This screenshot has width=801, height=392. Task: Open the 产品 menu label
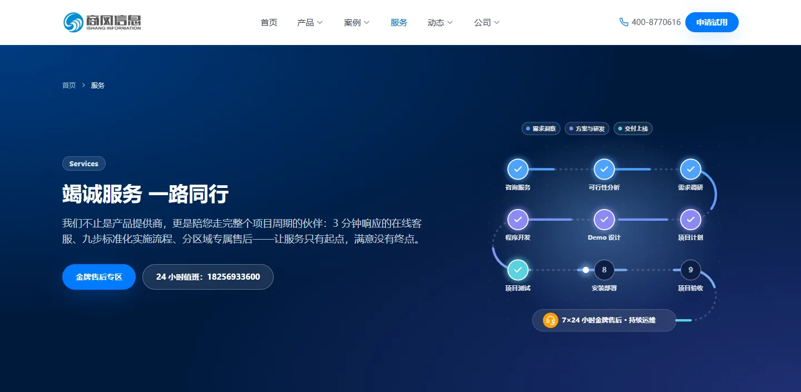tap(305, 22)
